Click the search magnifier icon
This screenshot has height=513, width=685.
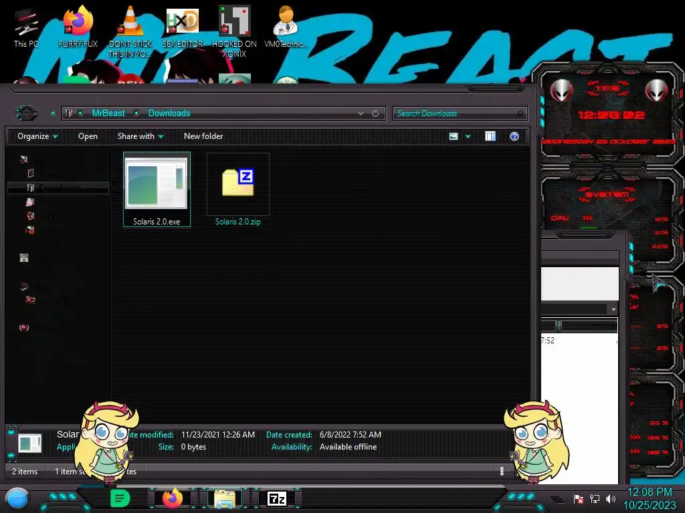[x=519, y=114]
